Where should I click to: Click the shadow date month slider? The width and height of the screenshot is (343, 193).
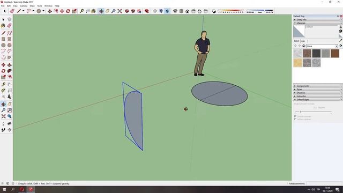(x=232, y=11)
